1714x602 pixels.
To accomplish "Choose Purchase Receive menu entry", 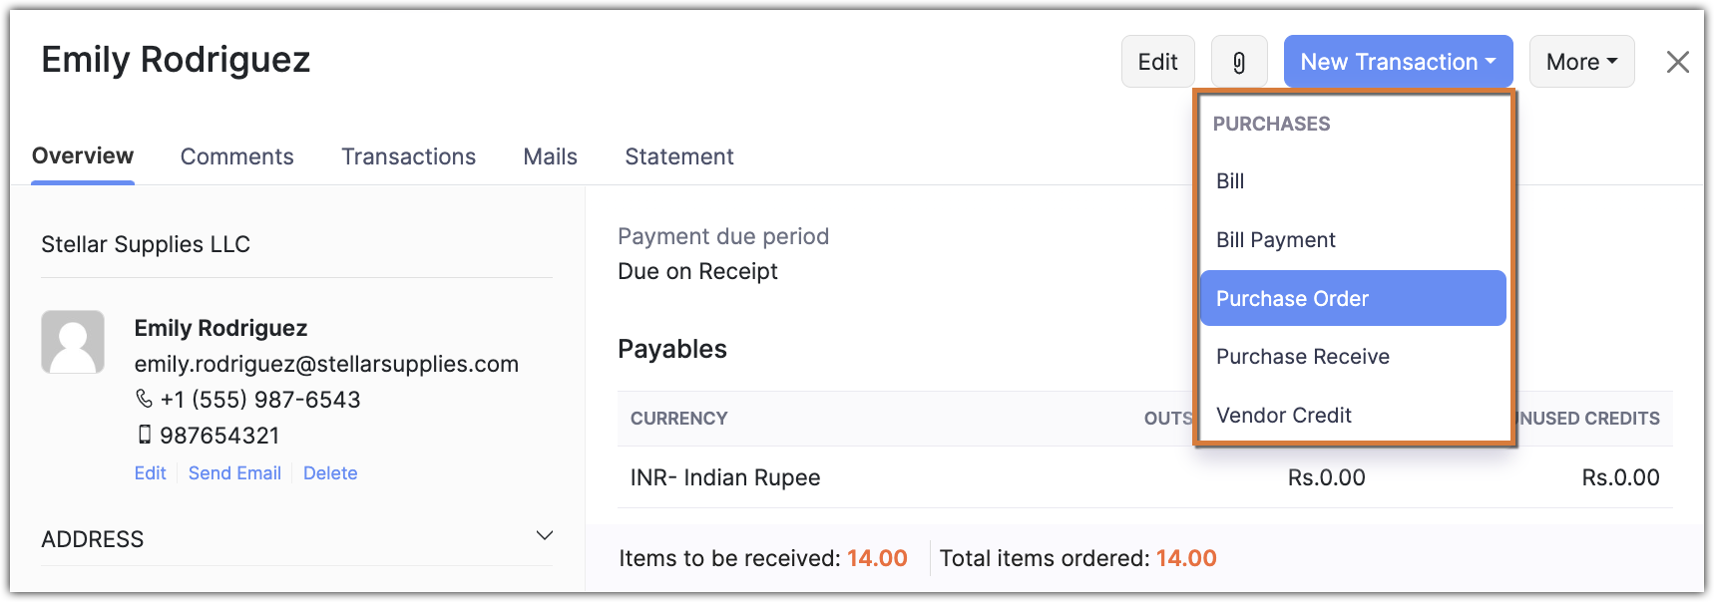I will (x=1302, y=357).
